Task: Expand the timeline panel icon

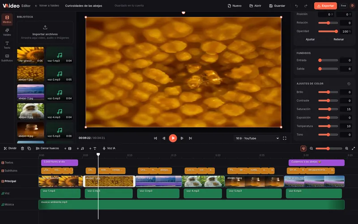Action: 354,149
